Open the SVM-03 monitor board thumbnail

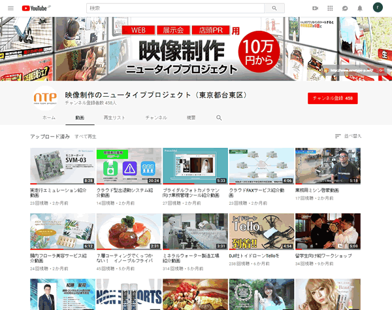pos(63,166)
